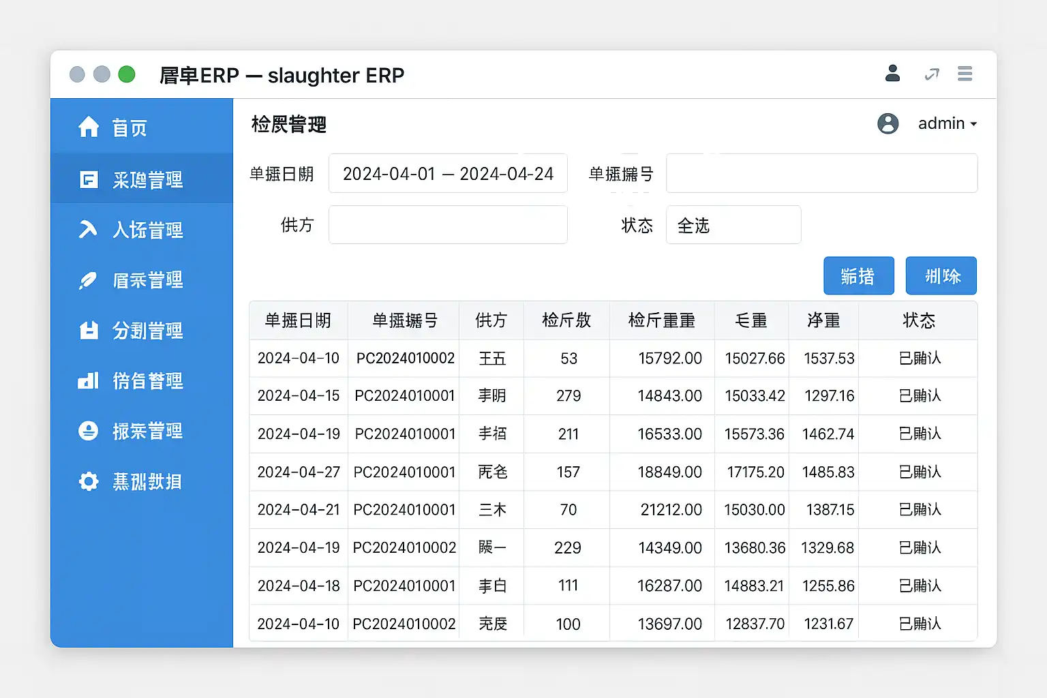This screenshot has height=698, width=1047.
Task: Click the home icon in the sidebar
Action: [89, 127]
